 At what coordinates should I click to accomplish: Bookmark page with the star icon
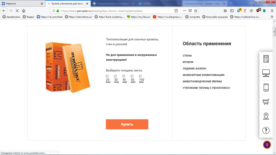coord(196,11)
